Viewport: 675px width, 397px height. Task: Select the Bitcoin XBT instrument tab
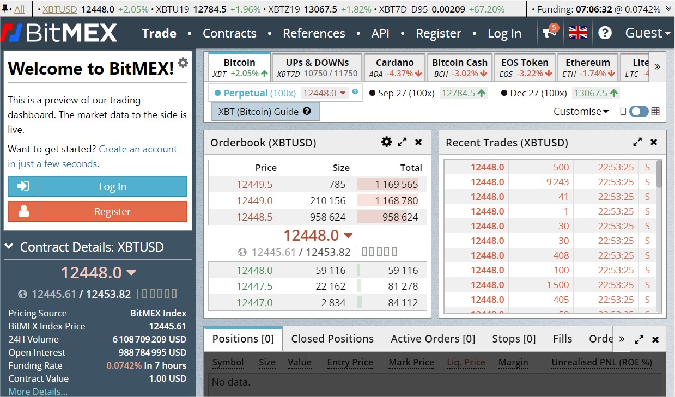click(x=240, y=68)
